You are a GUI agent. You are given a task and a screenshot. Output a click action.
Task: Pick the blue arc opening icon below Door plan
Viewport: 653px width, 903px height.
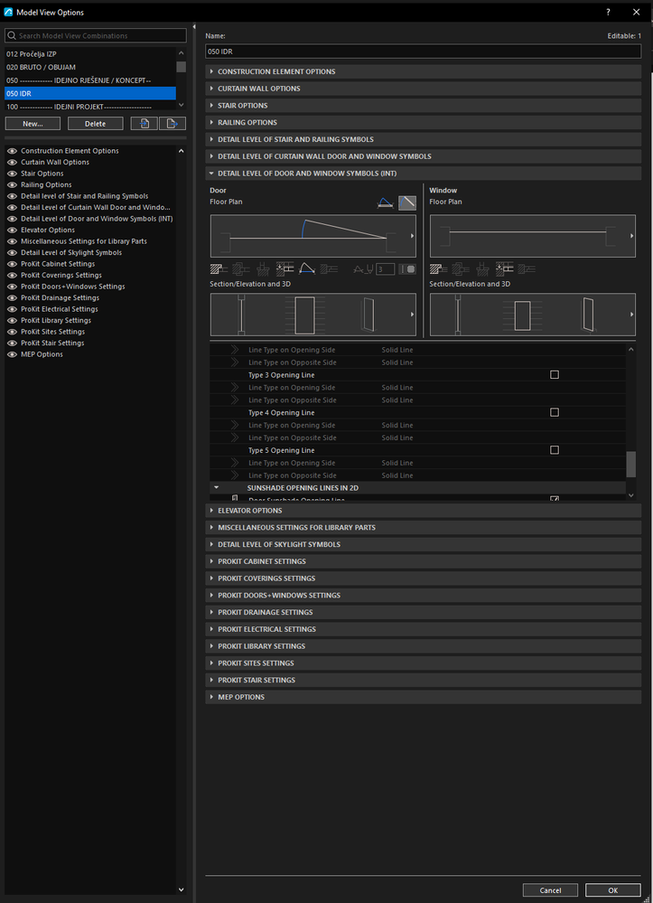(x=307, y=269)
